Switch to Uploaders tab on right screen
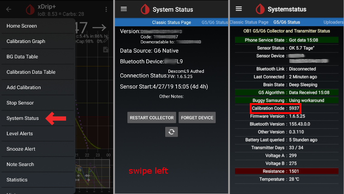Viewport: 344px width, 194px height. tap(334, 22)
